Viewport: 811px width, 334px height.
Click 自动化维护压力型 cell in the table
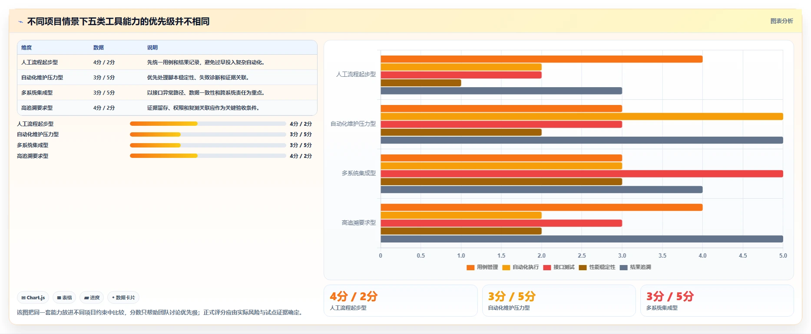pyautogui.click(x=42, y=78)
